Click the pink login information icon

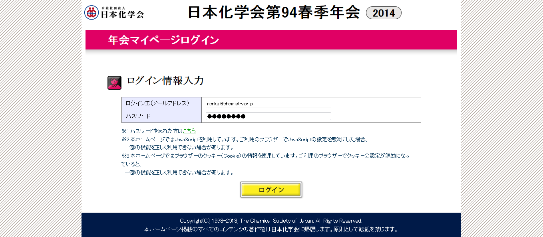(x=114, y=83)
